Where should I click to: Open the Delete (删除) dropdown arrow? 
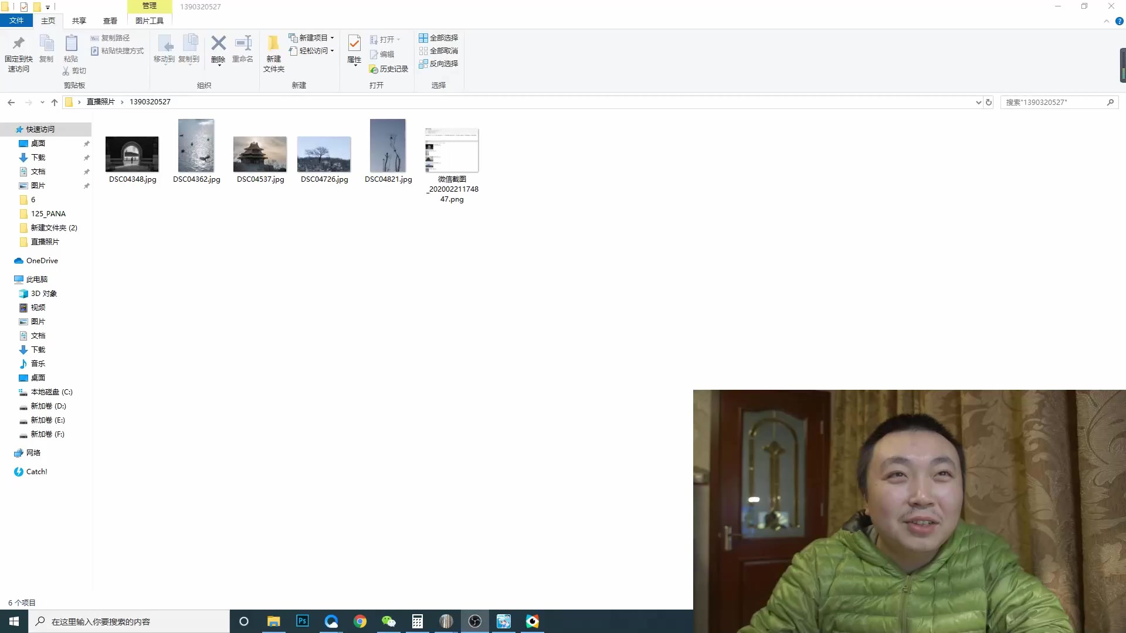219,65
